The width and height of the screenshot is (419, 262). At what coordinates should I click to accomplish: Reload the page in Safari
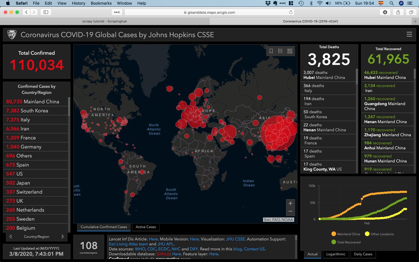coord(291,12)
